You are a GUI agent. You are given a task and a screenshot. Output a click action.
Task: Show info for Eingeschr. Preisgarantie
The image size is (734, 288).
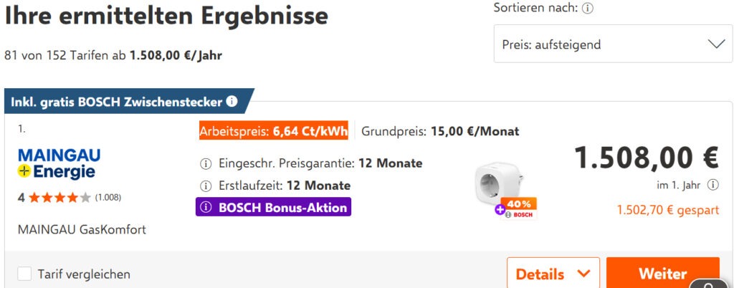[x=206, y=163]
